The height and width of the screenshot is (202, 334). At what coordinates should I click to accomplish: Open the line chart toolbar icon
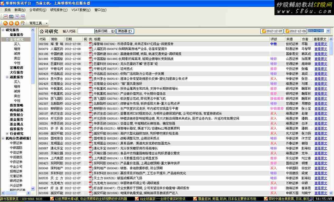5,16
